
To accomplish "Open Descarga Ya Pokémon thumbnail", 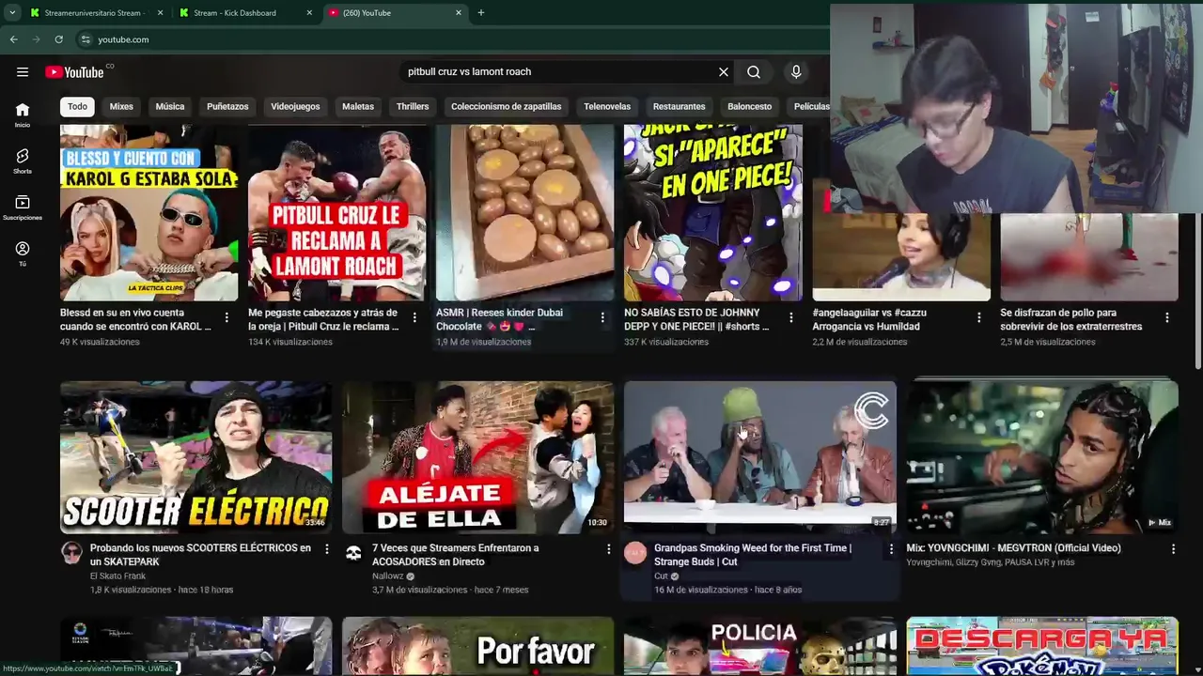I will click(x=1041, y=646).
